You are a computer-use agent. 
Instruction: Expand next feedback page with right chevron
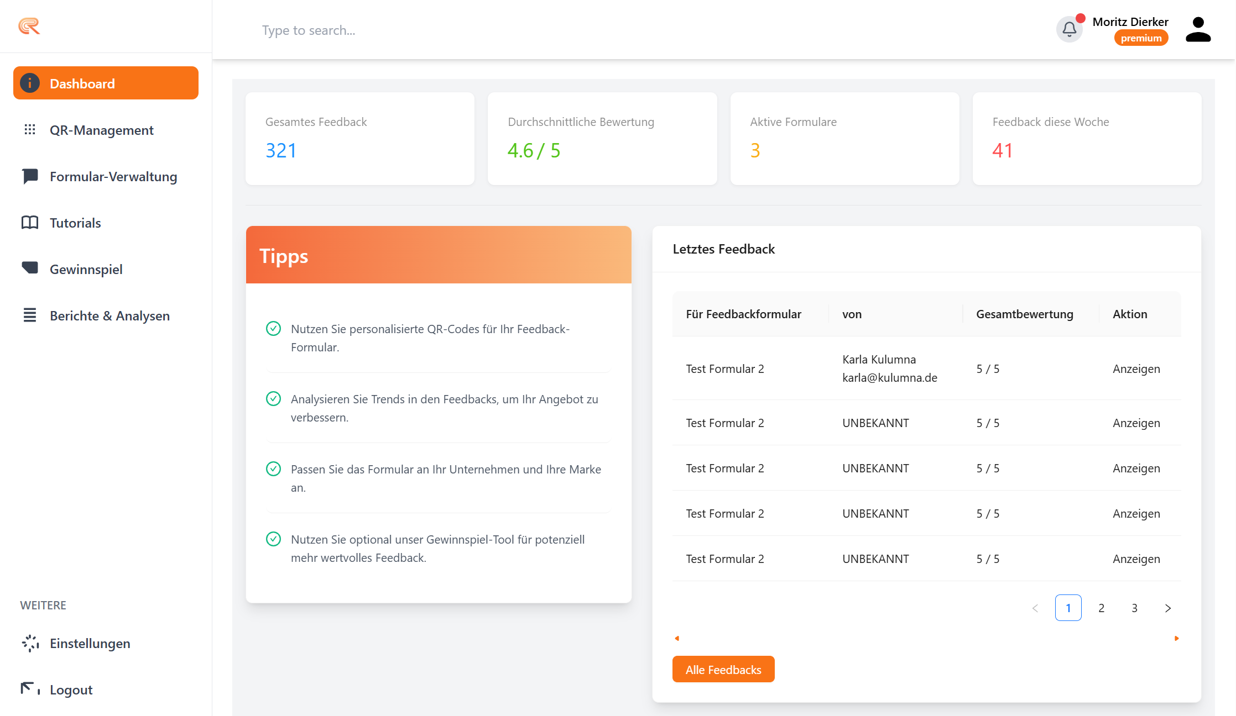pos(1167,608)
